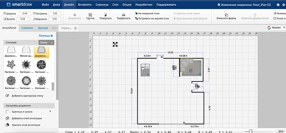Click the 85% zoom value
This screenshot has height=133, width=286.
pyautogui.click(x=281, y=131)
